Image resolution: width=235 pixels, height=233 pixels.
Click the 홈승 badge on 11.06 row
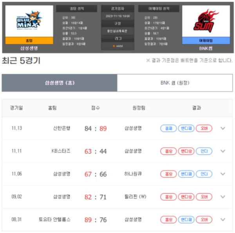(168, 174)
